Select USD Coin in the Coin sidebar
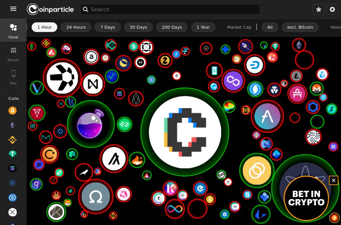Image resolution: width=341 pixels, height=225 pixels. [x=12, y=198]
